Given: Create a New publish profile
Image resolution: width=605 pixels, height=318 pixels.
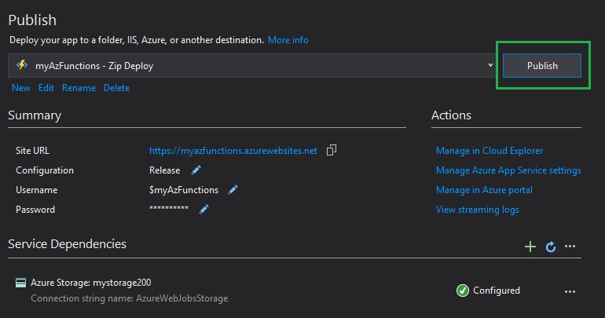Looking at the screenshot, I should tap(21, 88).
